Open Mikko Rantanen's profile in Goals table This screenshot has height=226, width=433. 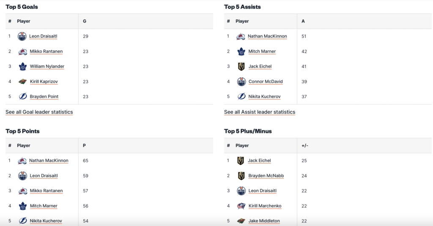point(46,52)
